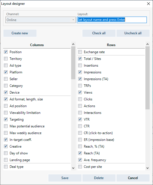
Task: Click Columns list scroll up arrow
Action: tap(73, 44)
